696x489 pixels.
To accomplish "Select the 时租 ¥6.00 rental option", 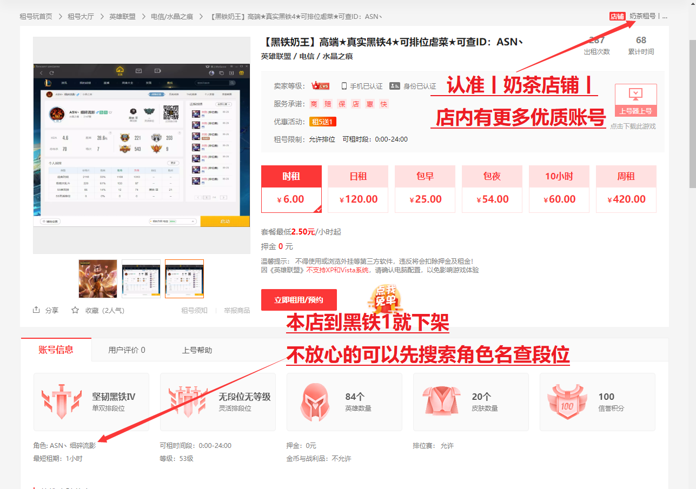I will coord(291,189).
